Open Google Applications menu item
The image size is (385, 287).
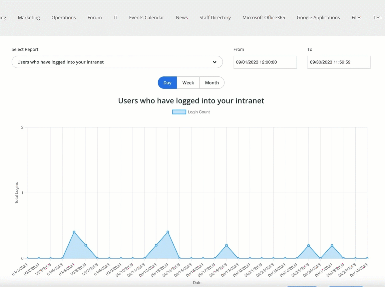(318, 17)
